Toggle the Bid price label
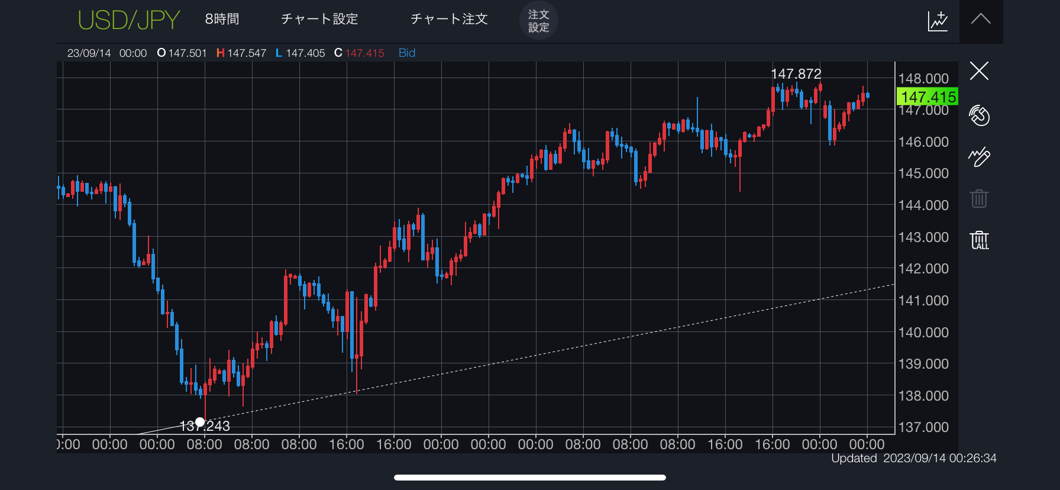This screenshot has height=490, width=1060. coord(407,53)
